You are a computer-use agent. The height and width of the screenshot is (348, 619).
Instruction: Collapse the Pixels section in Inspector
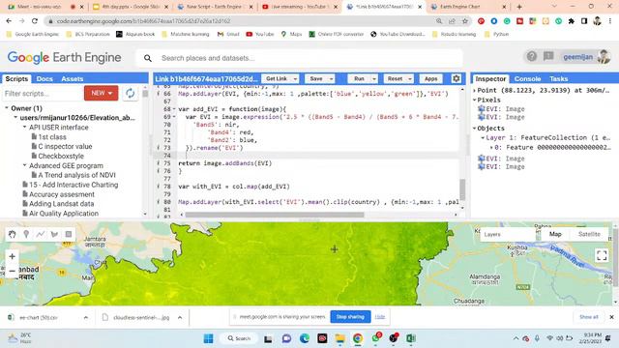tap(475, 100)
